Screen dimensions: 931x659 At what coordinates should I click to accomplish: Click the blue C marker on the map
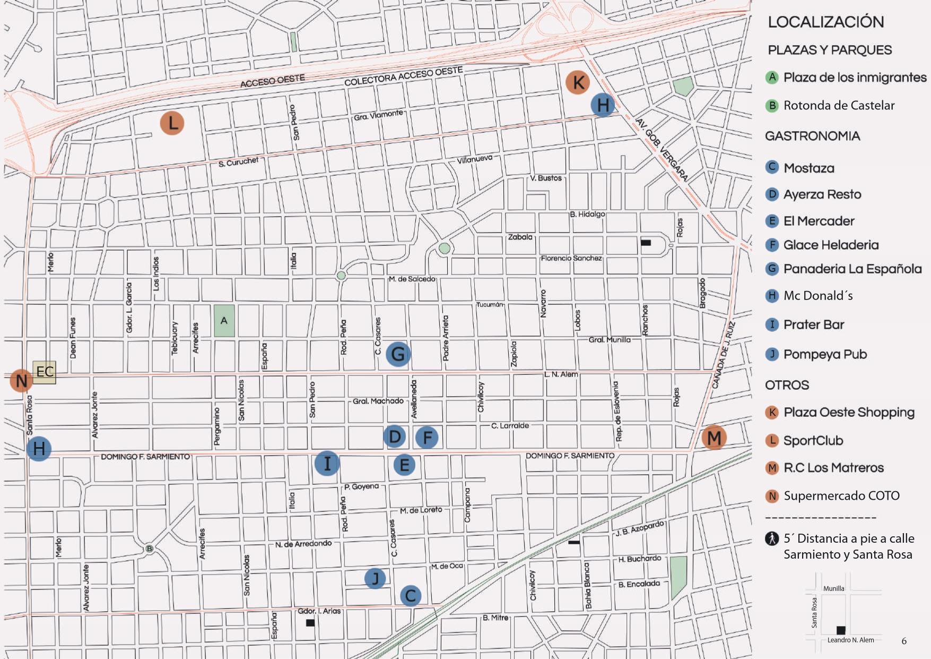(x=411, y=596)
